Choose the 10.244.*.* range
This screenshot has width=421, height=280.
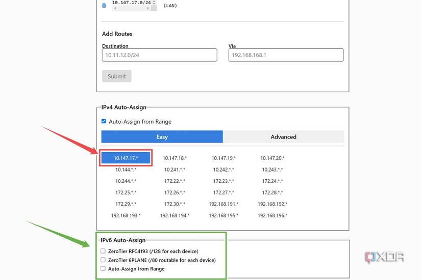coord(126,181)
